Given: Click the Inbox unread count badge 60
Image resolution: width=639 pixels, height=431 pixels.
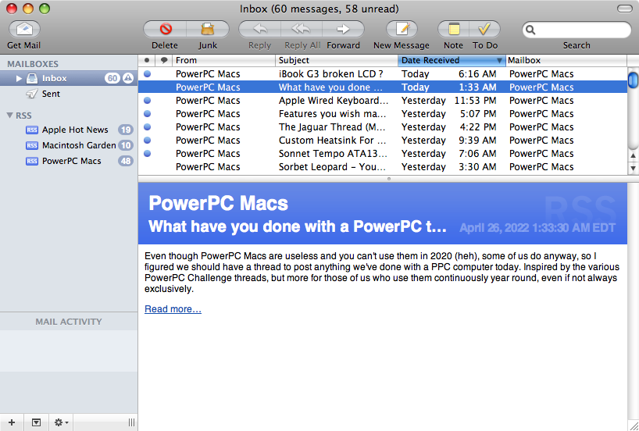Looking at the screenshot, I should [x=112, y=78].
